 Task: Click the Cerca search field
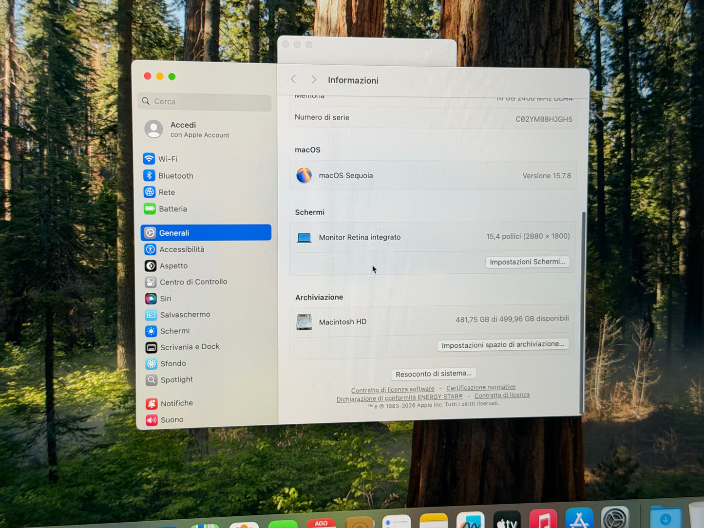click(x=205, y=102)
